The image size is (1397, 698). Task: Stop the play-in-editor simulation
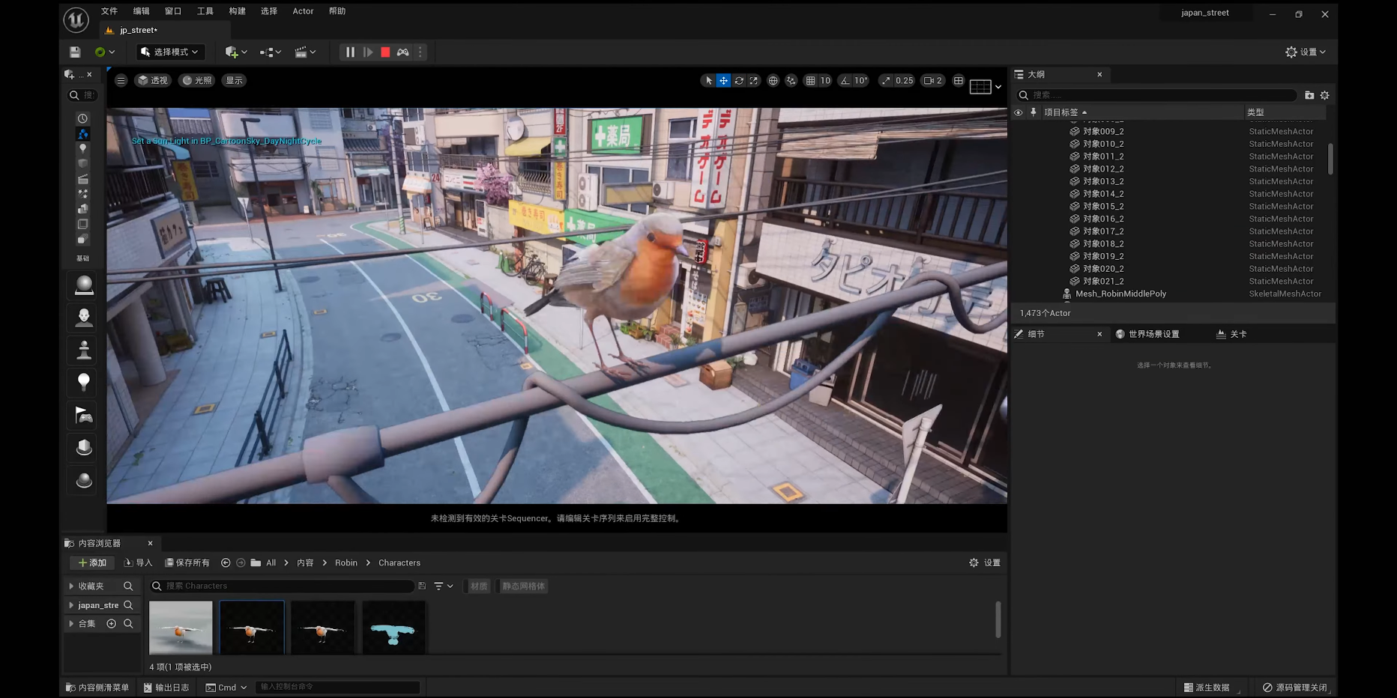tap(385, 52)
